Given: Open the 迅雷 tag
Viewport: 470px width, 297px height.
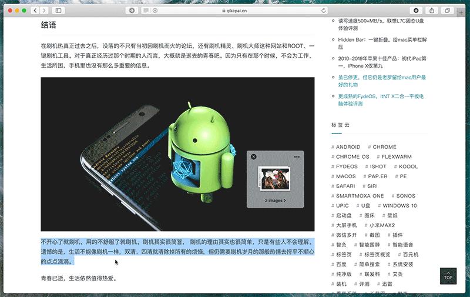Looking at the screenshot, I should point(385,284).
